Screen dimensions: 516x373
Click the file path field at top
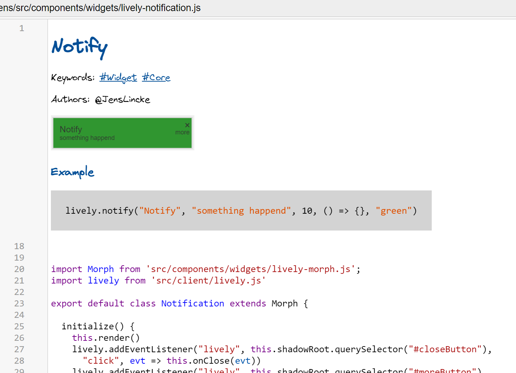(x=100, y=8)
